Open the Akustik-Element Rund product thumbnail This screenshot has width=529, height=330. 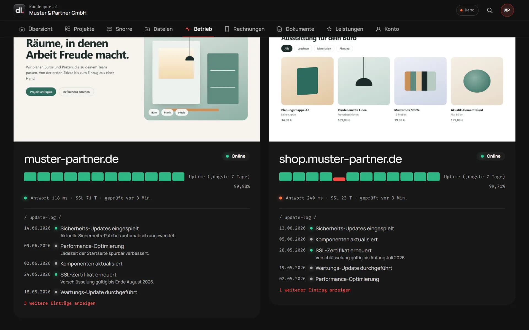click(477, 81)
